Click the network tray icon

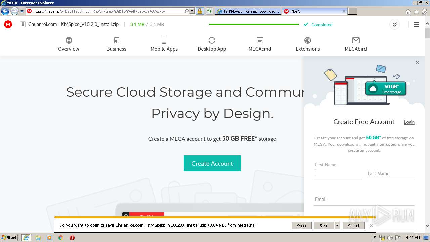pyautogui.click(x=382, y=238)
